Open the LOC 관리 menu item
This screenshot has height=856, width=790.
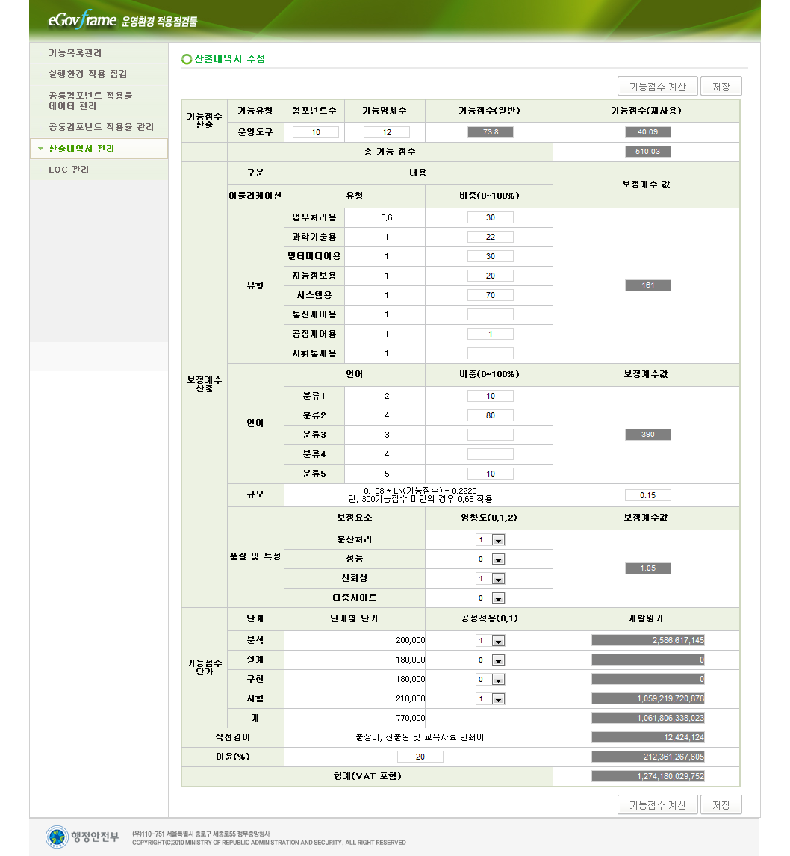click(69, 170)
